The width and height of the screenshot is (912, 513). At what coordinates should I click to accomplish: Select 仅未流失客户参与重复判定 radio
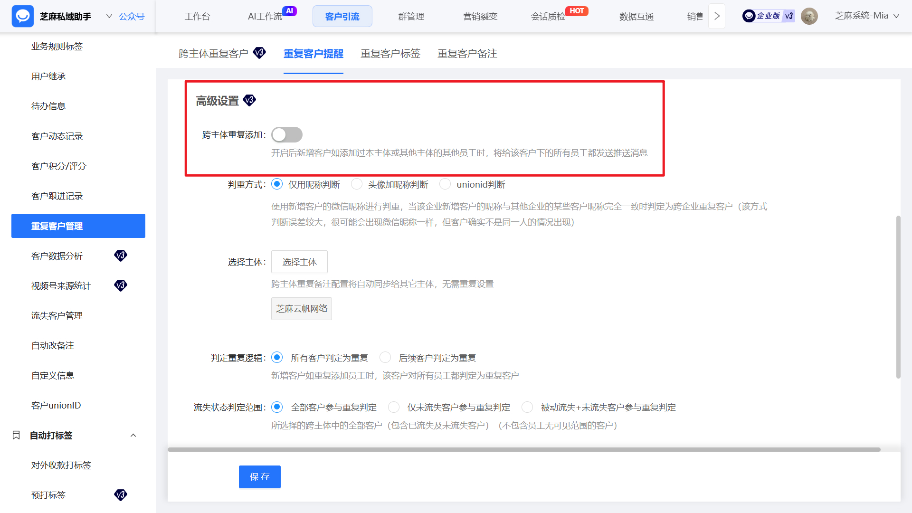(394, 407)
